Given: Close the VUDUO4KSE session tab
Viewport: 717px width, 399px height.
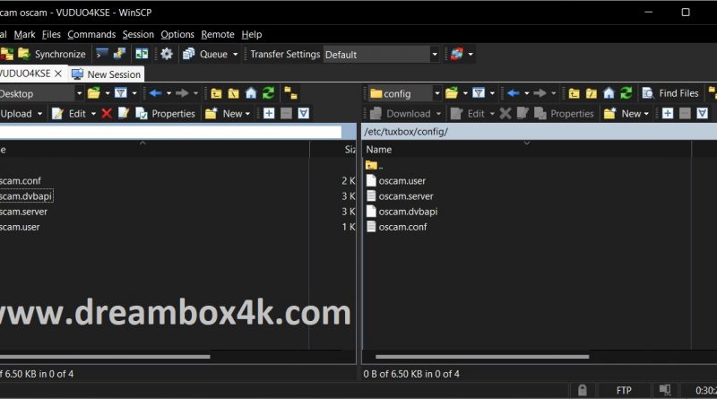Looking at the screenshot, I should point(58,74).
